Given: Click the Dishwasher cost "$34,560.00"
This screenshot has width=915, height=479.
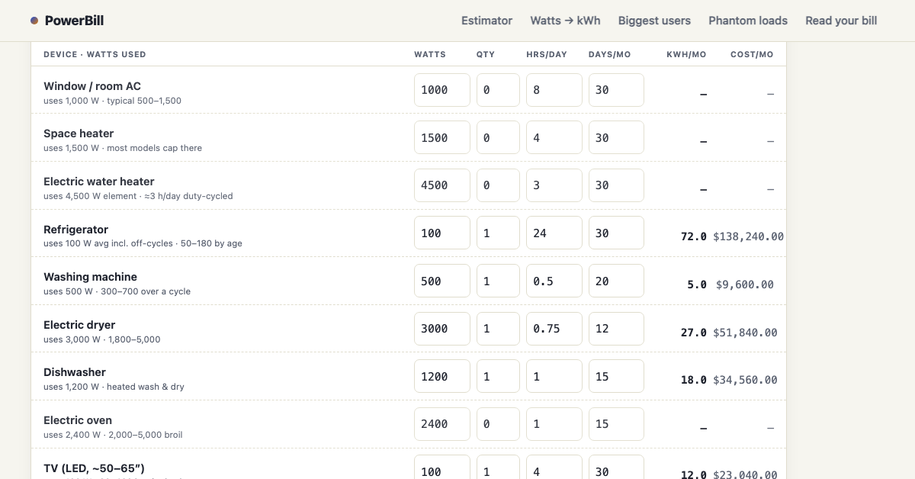Looking at the screenshot, I should coord(745,380).
